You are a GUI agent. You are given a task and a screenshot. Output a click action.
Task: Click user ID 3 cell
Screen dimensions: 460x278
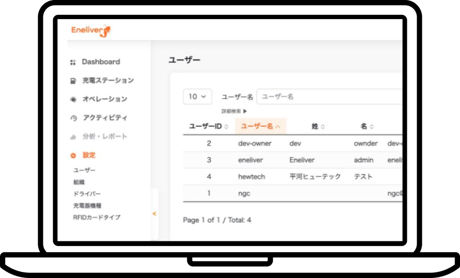pyautogui.click(x=209, y=160)
